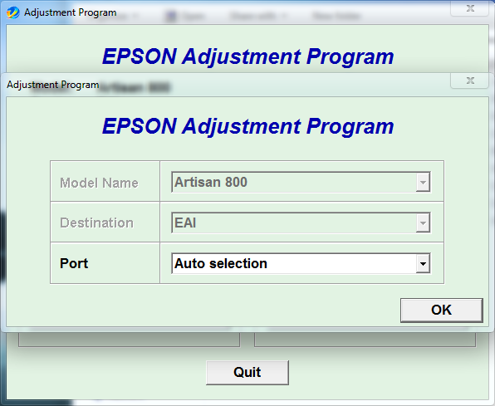Click the Quit button in back window

tap(247, 372)
